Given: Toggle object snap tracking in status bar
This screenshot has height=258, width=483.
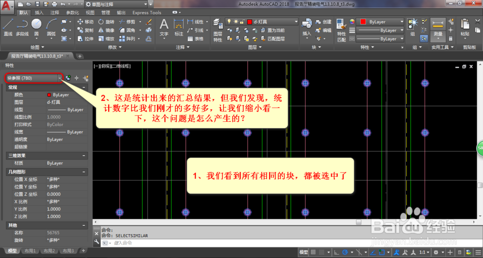Looking at the screenshot, I should [372, 252].
